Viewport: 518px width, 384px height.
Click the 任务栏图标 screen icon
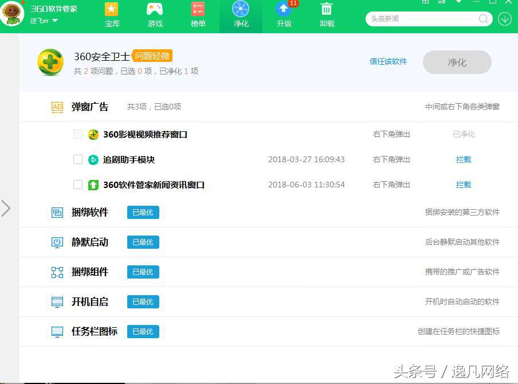pos(57,332)
